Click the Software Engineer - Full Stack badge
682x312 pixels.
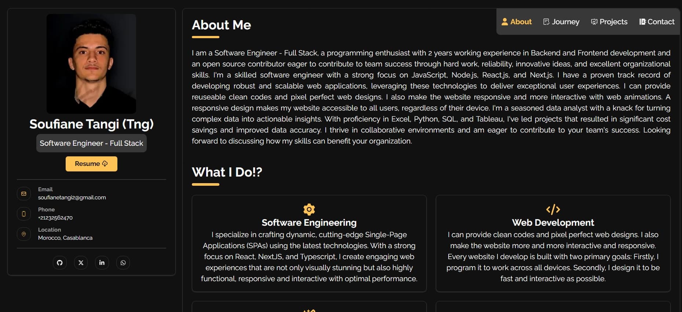pyautogui.click(x=91, y=143)
